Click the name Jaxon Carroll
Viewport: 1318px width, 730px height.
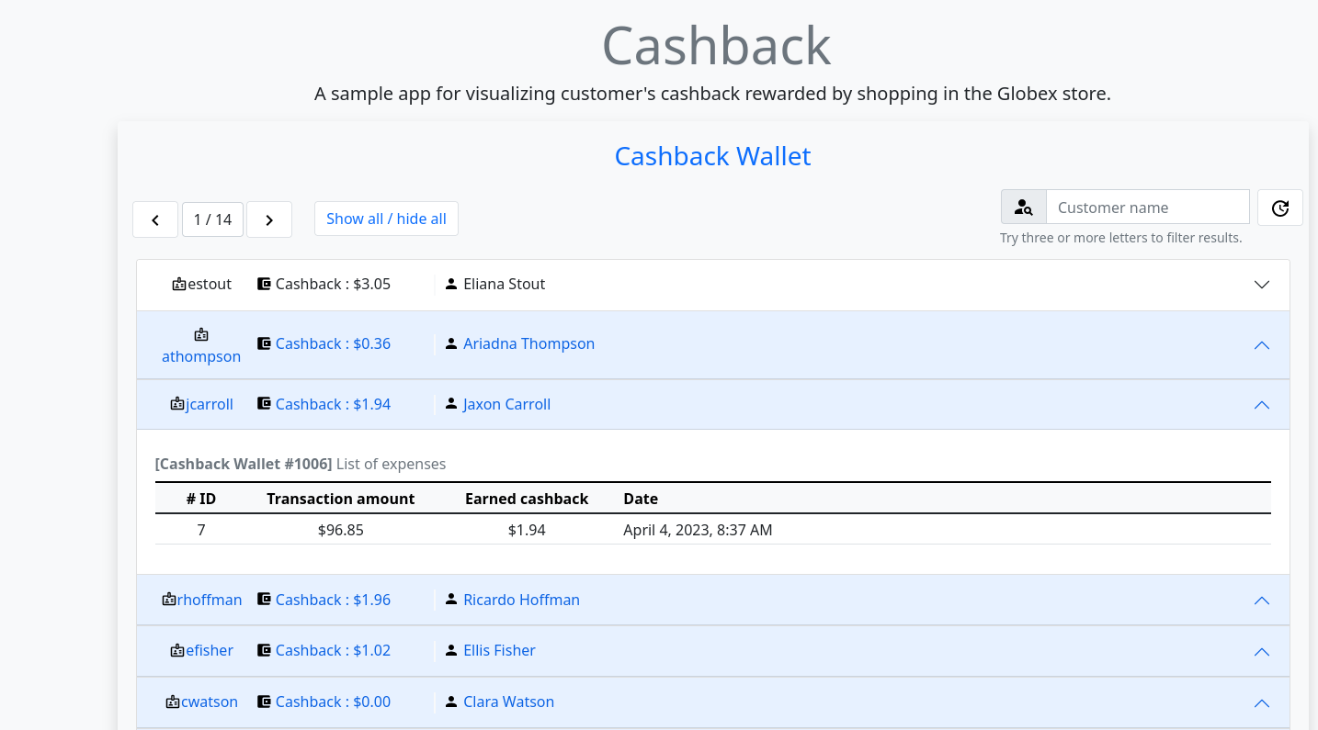pos(506,404)
